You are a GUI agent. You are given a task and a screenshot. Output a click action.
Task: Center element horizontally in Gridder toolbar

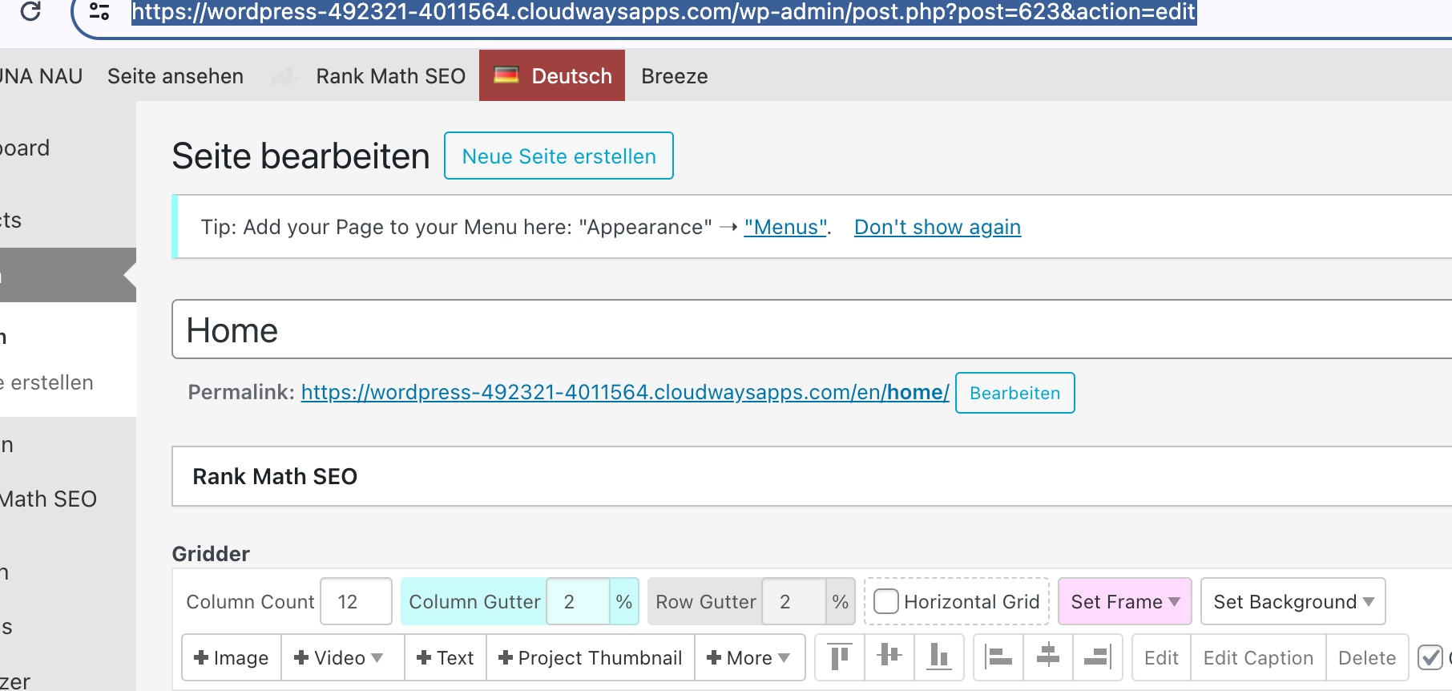[x=1047, y=657]
